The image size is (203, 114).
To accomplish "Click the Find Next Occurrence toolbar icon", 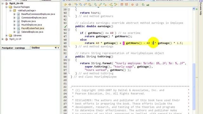I will [x=85, y=5].
